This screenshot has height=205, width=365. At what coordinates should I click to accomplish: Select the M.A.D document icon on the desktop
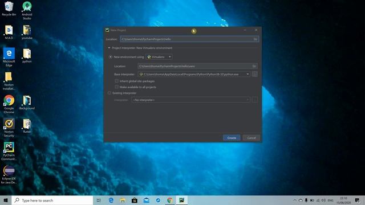click(x=9, y=32)
